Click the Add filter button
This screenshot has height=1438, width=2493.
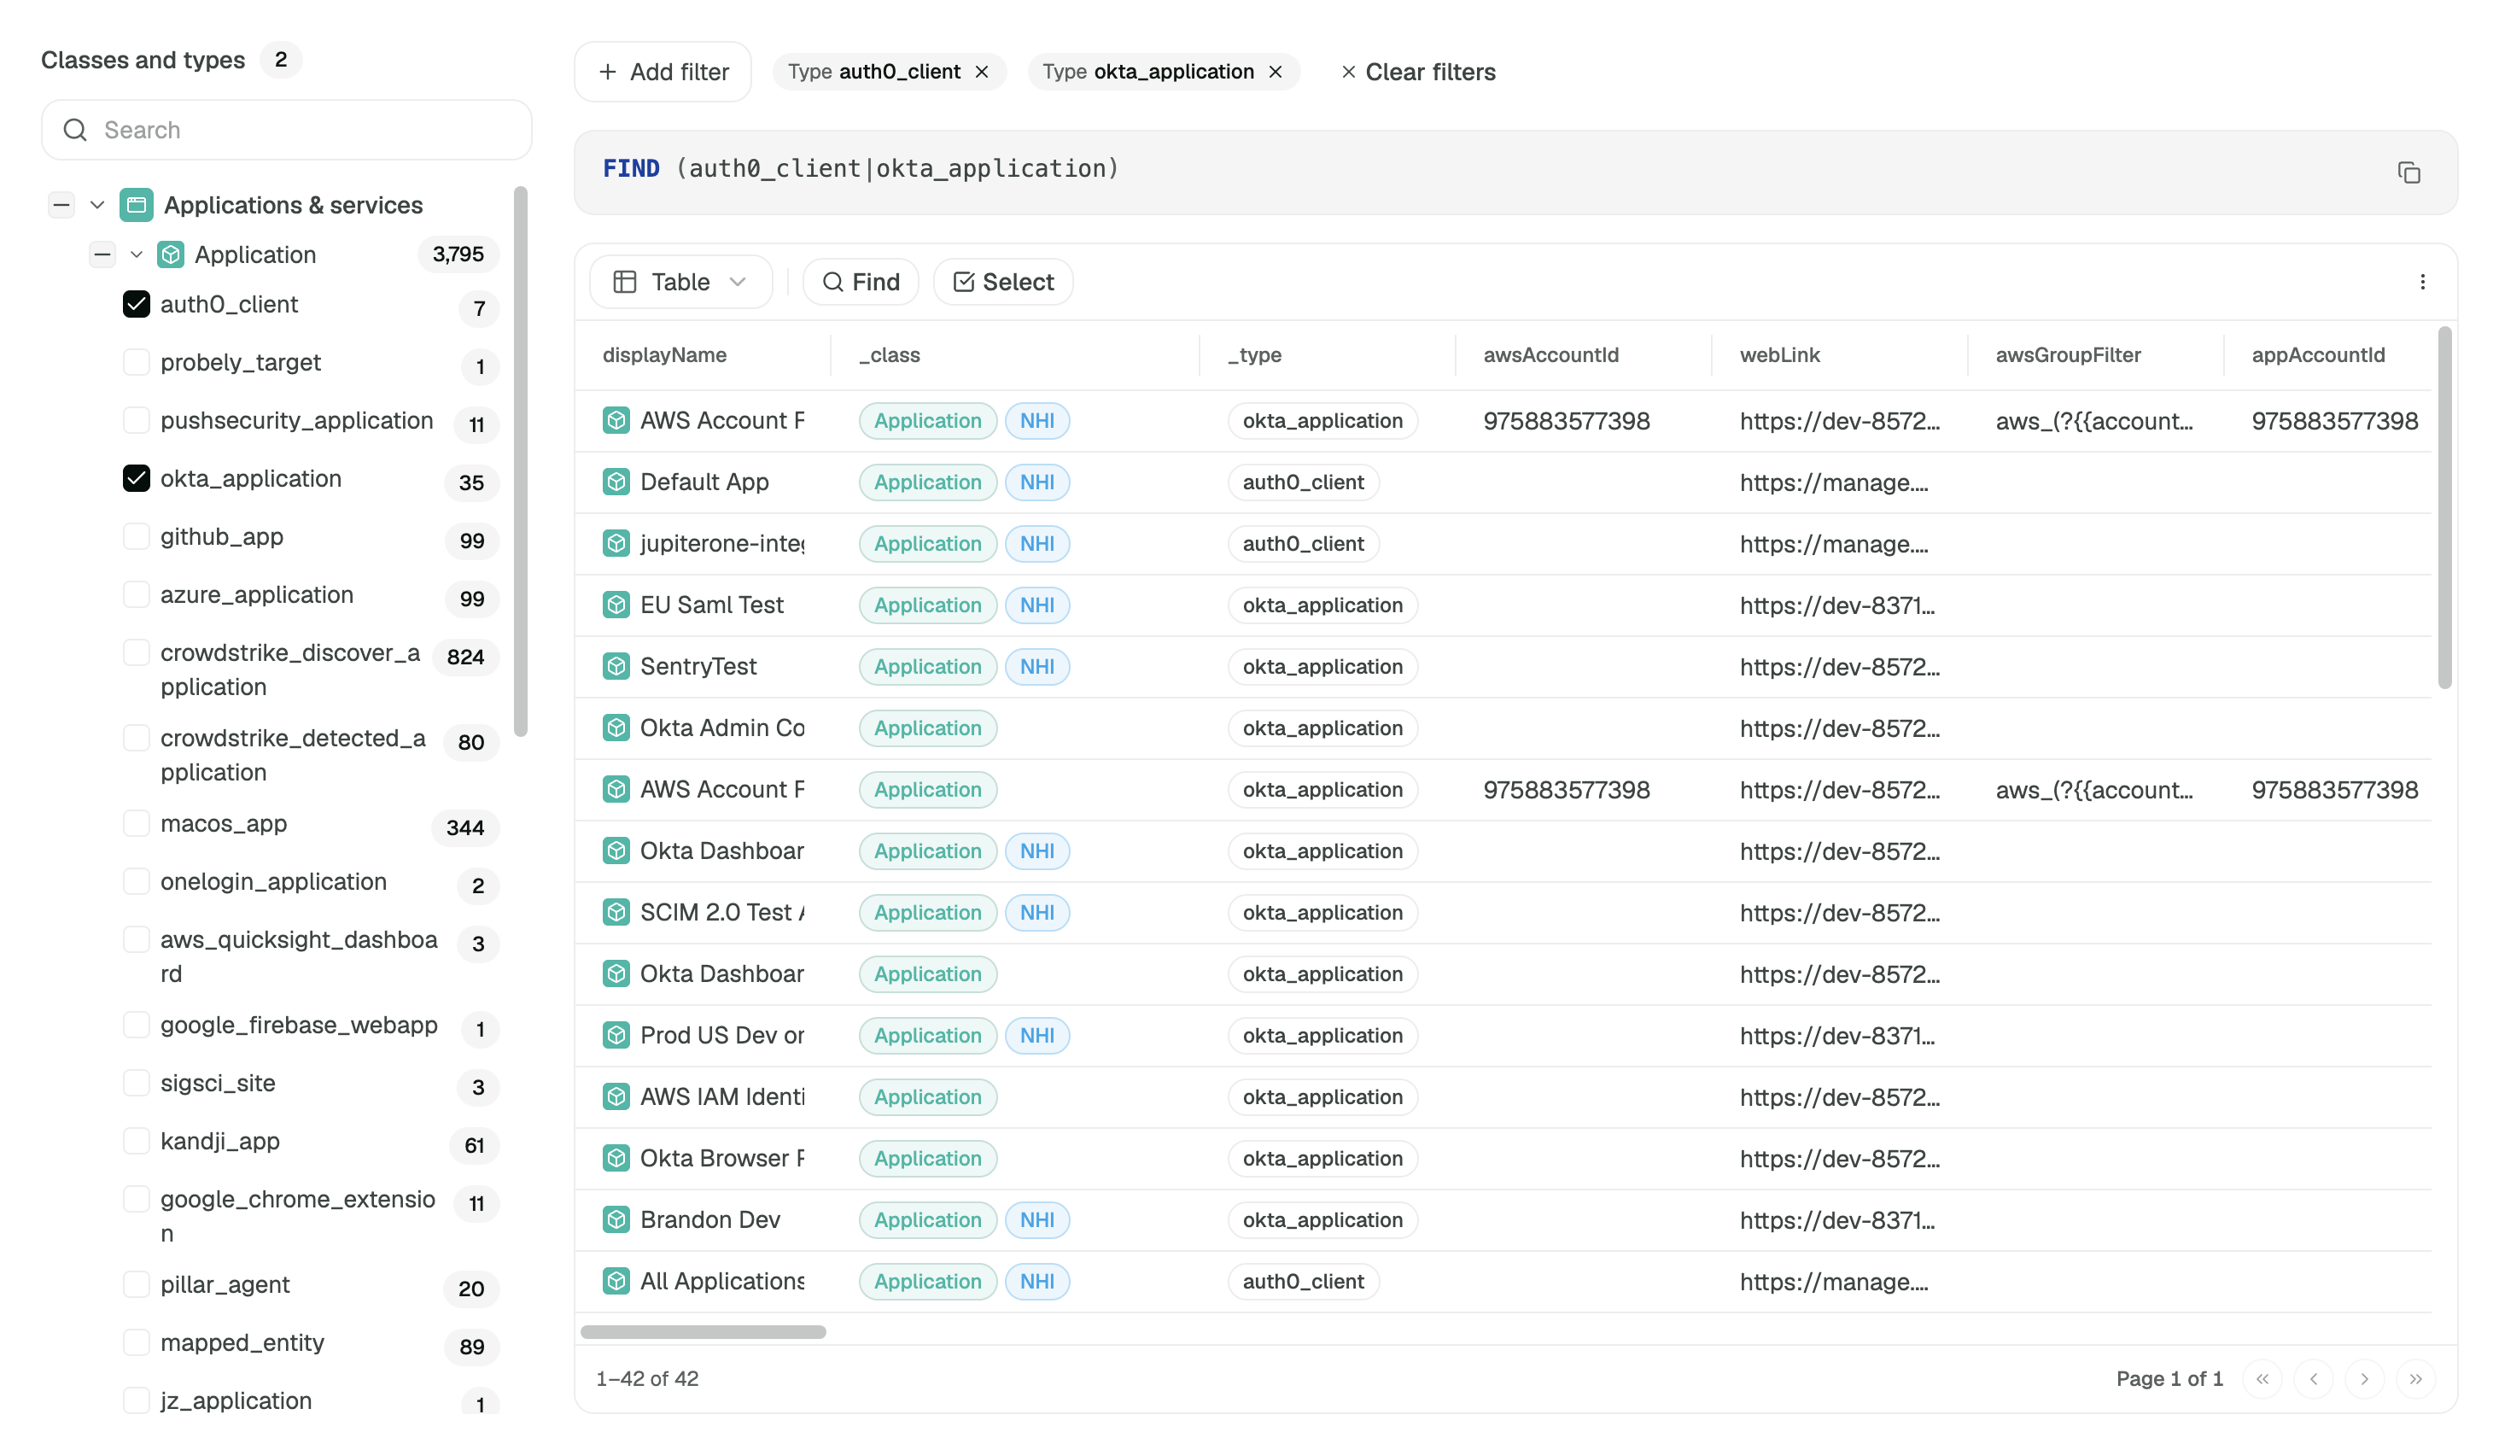click(x=663, y=72)
